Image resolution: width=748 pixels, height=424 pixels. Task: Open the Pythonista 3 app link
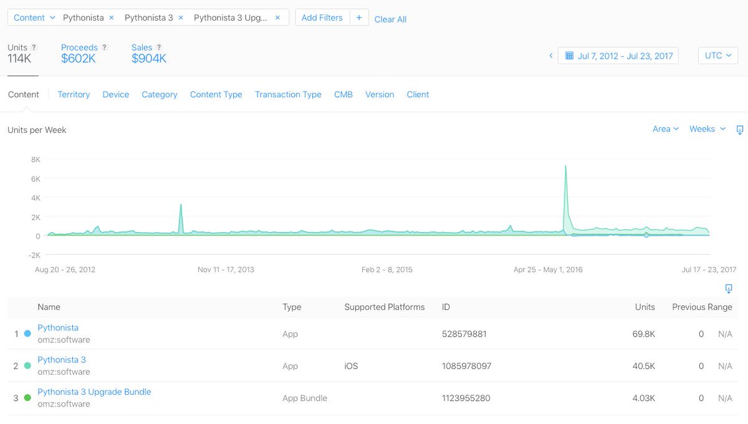click(x=62, y=360)
